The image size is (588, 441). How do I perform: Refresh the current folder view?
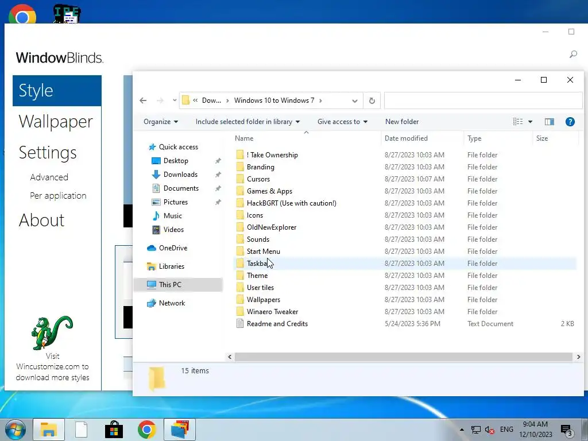[372, 100]
